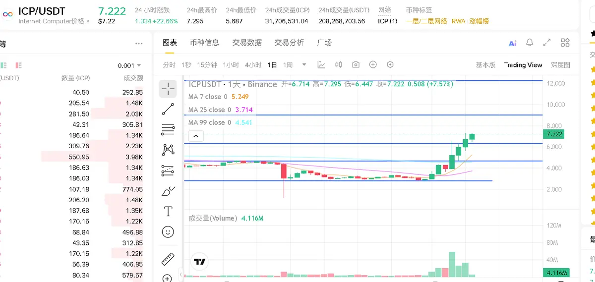Switch to 基本版 chart mode

[x=485, y=65]
